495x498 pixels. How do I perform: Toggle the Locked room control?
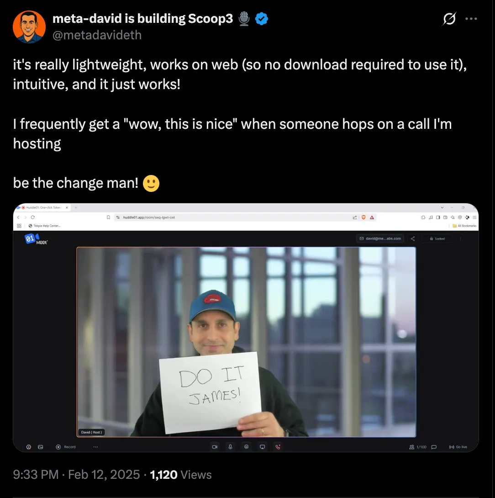click(x=437, y=238)
